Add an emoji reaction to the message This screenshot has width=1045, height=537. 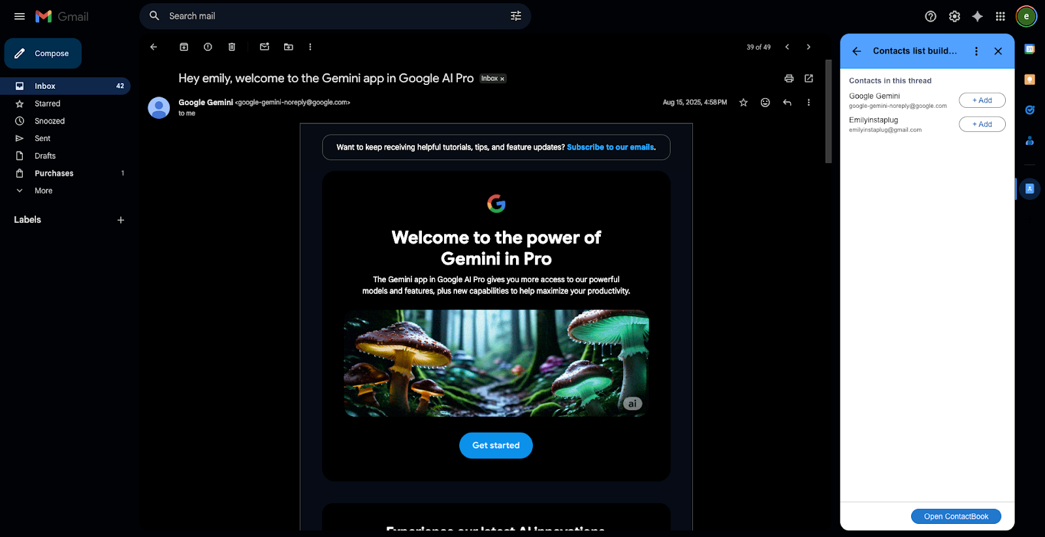765,103
